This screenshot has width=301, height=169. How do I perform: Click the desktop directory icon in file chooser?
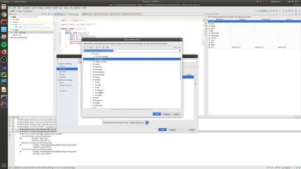point(87,47)
